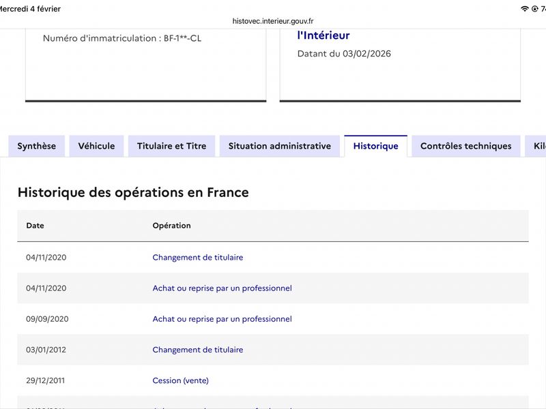Select the Changement de titulaire entry from 03/01/2012
This screenshot has height=409, width=546.
197,350
